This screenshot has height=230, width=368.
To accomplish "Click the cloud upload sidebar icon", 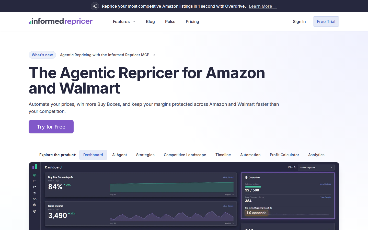I will point(34,199).
